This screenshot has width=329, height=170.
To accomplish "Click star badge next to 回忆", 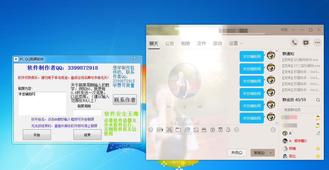I will point(318,156).
